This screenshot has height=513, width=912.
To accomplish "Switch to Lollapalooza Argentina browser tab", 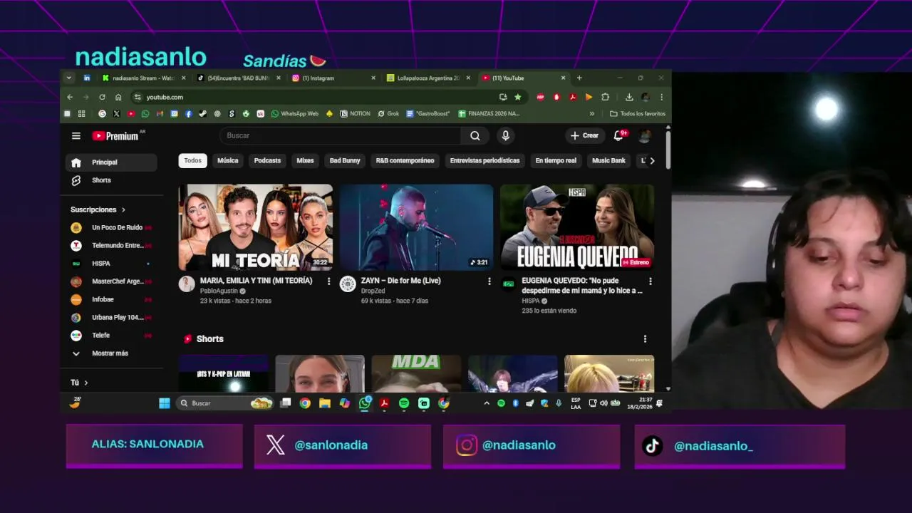I will (x=427, y=78).
